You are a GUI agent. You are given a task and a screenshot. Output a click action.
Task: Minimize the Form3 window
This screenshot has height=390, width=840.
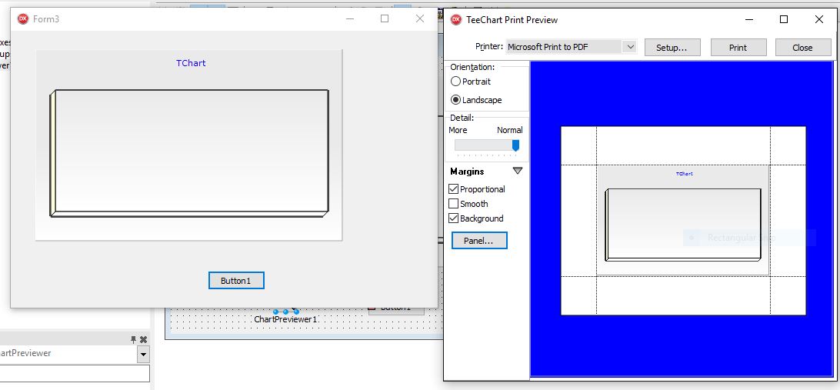coord(350,18)
